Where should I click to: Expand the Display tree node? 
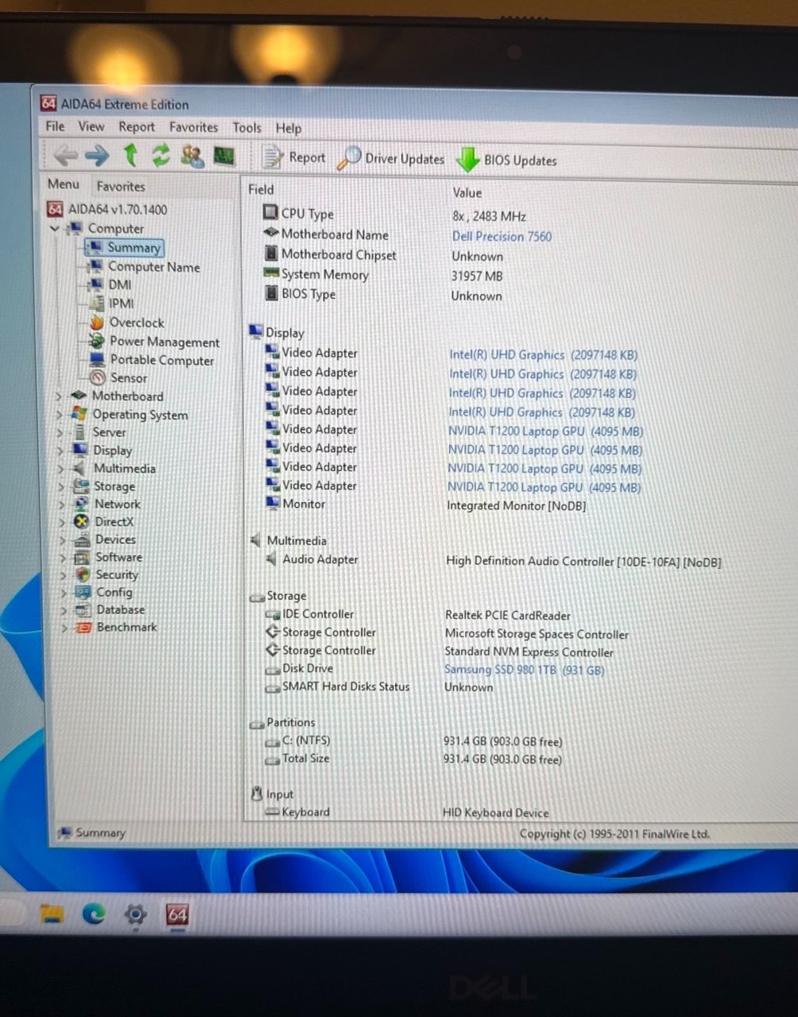click(60, 450)
